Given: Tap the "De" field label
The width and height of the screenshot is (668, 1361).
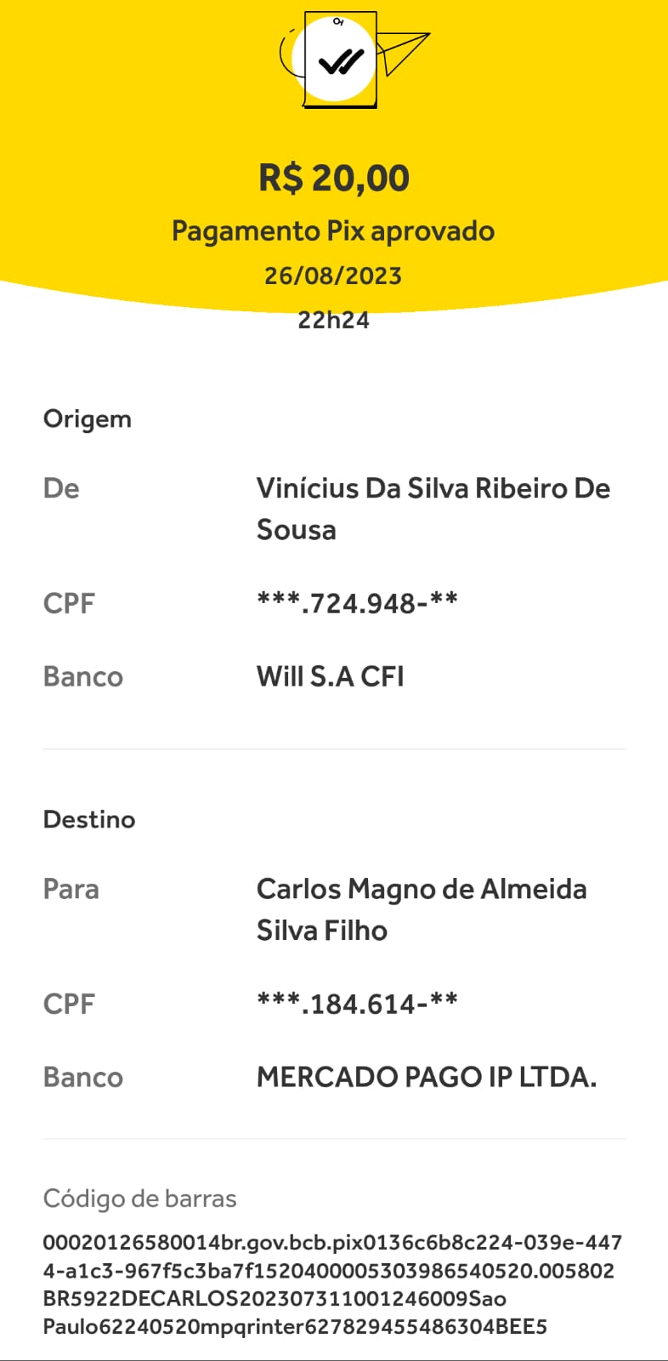Looking at the screenshot, I should (61, 488).
